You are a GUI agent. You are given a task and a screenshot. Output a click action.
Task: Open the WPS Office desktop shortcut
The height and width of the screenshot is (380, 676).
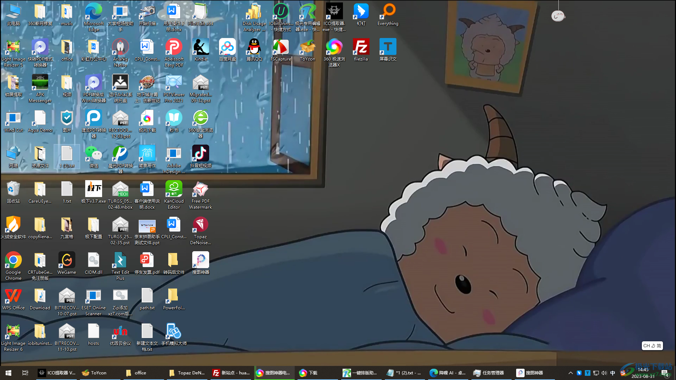click(x=13, y=299)
